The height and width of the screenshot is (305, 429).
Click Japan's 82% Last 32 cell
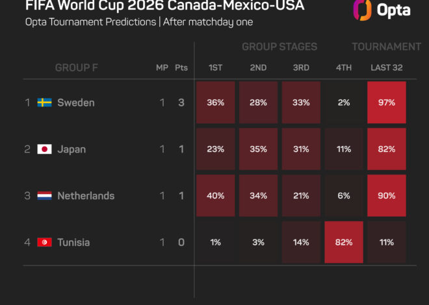point(387,149)
